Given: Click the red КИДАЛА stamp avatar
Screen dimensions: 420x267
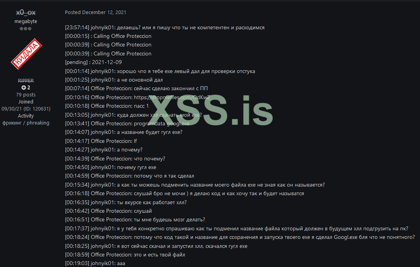Looking at the screenshot, I should (x=26, y=53).
